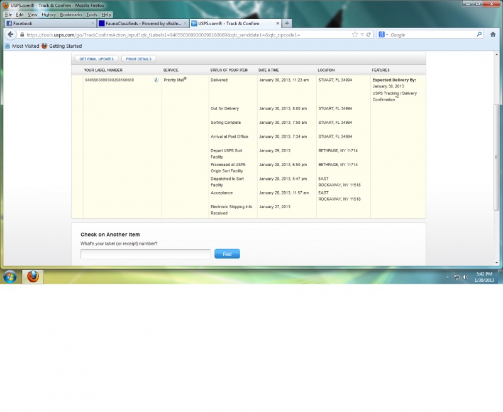The width and height of the screenshot is (503, 412).
Task: Click the address bar URL field
Action: [x=187, y=35]
